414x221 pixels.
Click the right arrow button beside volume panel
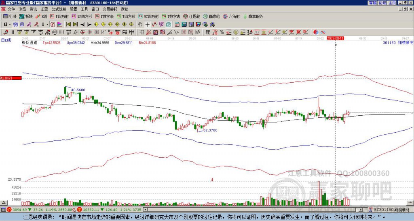click(410, 202)
